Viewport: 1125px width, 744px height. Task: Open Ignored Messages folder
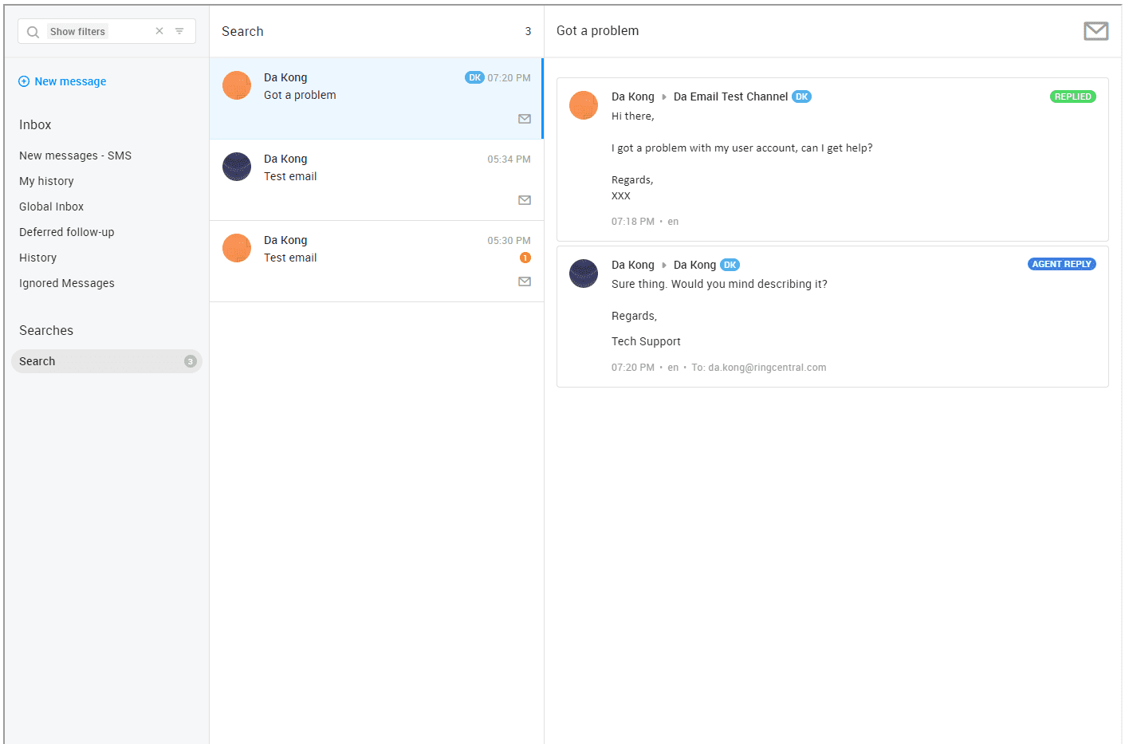coord(66,283)
